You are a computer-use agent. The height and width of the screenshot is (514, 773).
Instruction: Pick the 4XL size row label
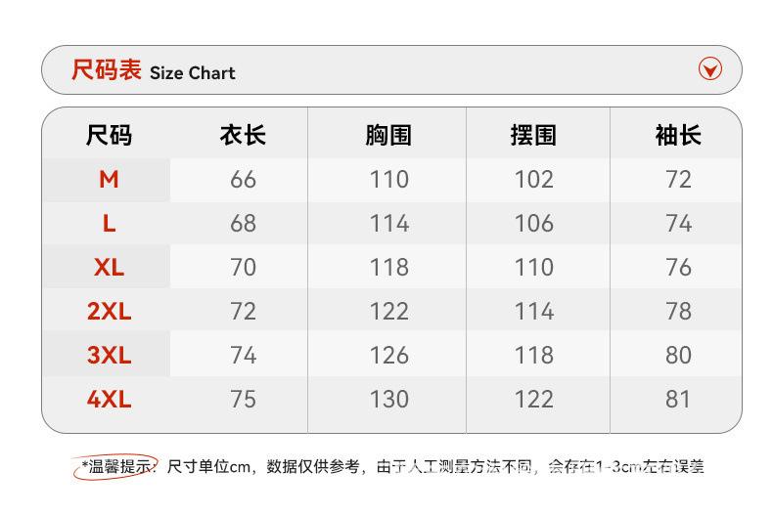pos(109,400)
